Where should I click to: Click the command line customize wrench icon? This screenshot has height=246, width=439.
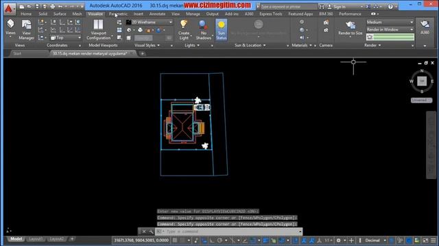tap(151, 232)
